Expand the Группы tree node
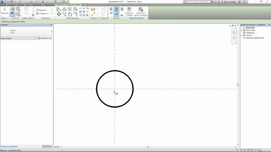The image size is (271, 152). pos(242,35)
